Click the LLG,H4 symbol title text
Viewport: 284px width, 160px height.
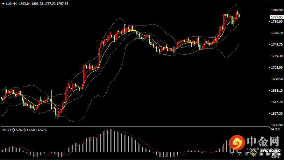coord(12,3)
